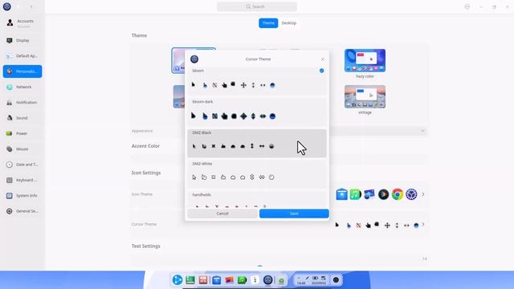Select the DMZ-Black cursor theme

[x=257, y=143]
